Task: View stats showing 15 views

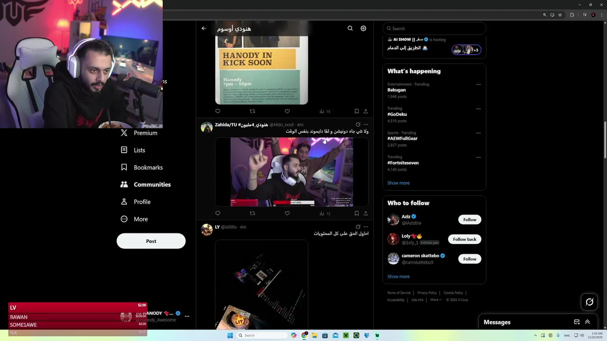Action: click(325, 111)
